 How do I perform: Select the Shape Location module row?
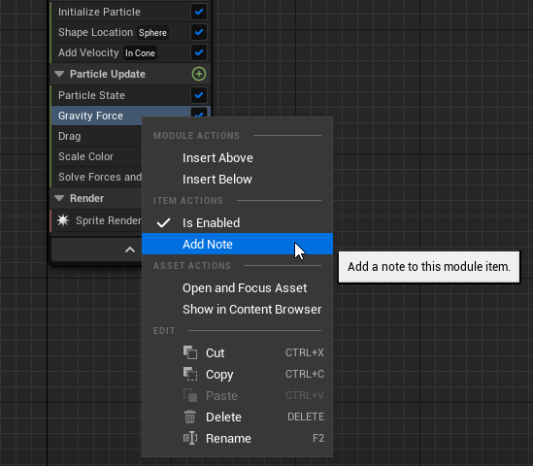tap(130, 32)
